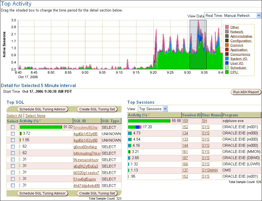Click the light-blue System I/O legend swatch
The image size is (262, 201).
pos(226,59)
